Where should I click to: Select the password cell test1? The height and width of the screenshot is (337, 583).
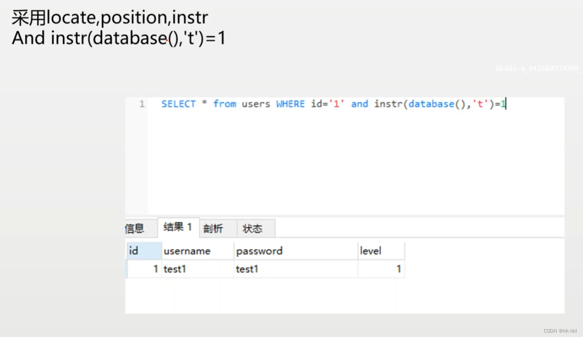pyautogui.click(x=296, y=269)
